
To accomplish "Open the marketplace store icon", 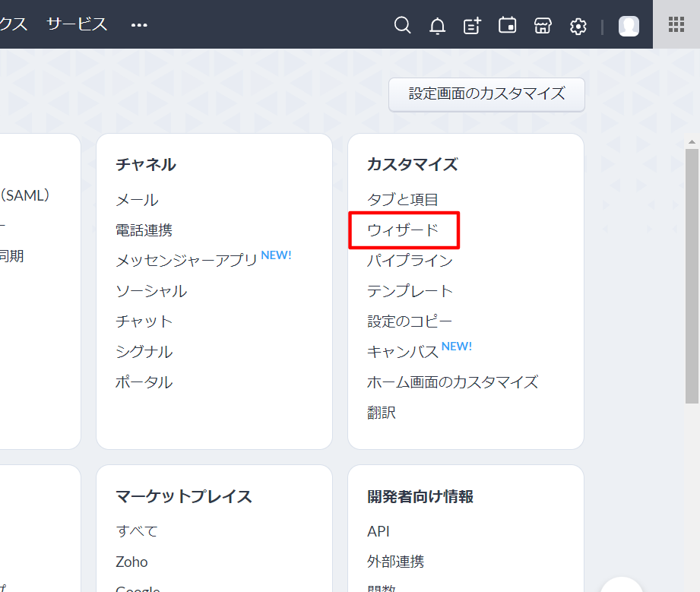I will 543,26.
